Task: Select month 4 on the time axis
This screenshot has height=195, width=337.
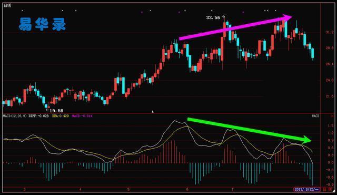Action: pyautogui.click(x=81, y=189)
